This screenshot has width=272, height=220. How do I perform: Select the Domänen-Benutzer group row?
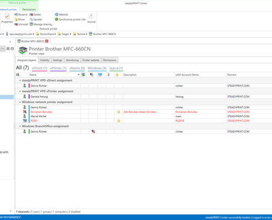pyautogui.click(x=143, y=112)
